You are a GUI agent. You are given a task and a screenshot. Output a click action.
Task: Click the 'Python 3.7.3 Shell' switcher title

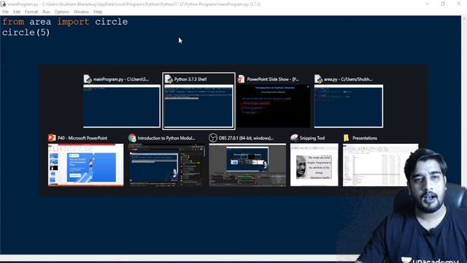point(190,80)
